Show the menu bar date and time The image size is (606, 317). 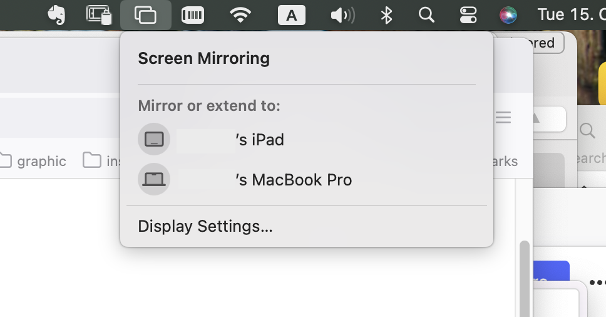click(572, 14)
